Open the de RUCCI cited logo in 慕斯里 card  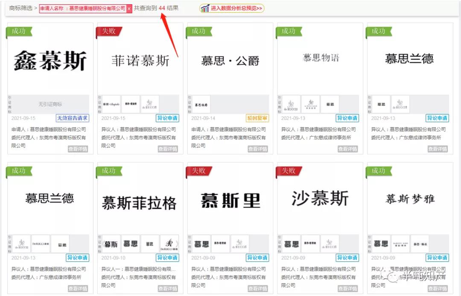click(240, 244)
